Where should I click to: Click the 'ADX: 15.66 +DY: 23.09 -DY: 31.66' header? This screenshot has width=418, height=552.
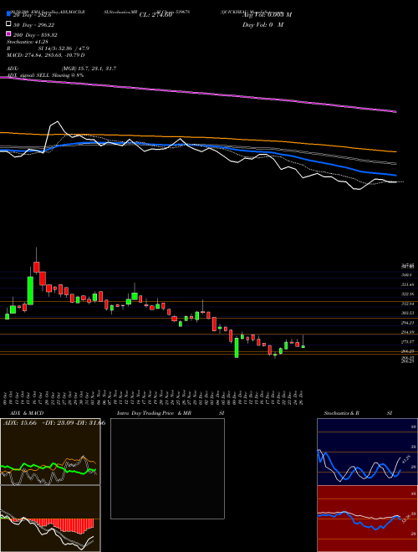(54, 423)
